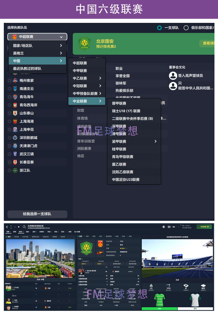Click the Shanghai Port club badge
This screenshot has width=218, height=315.
pos(15,121)
